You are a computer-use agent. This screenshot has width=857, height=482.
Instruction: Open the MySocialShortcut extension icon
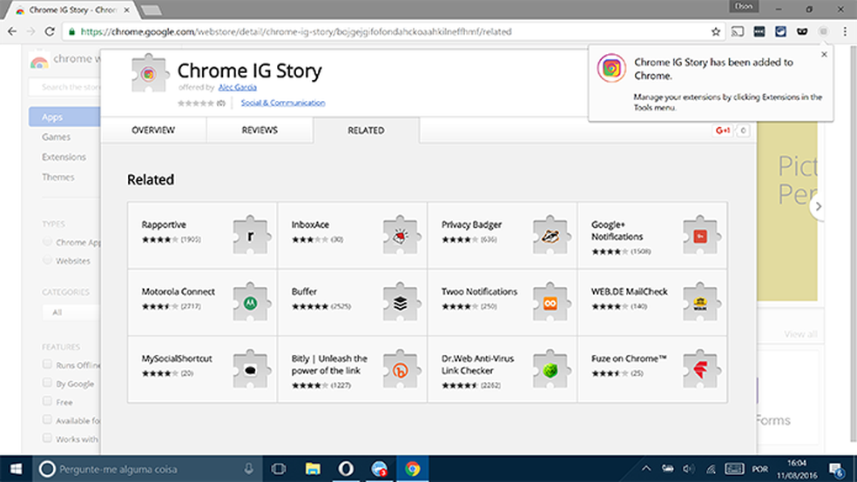pos(252,369)
